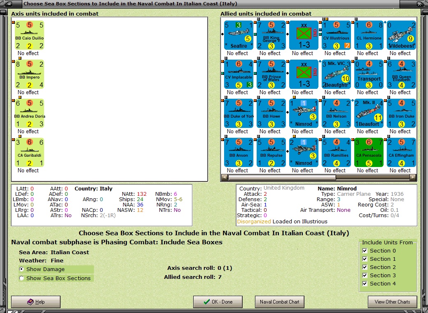The height and width of the screenshot is (313, 428).
Task: Select the Show Damage radio button
Action: point(21,269)
